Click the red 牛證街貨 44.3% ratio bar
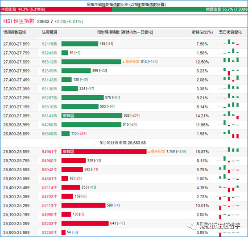The height and width of the screenshot is (237, 248). pos(56,9)
